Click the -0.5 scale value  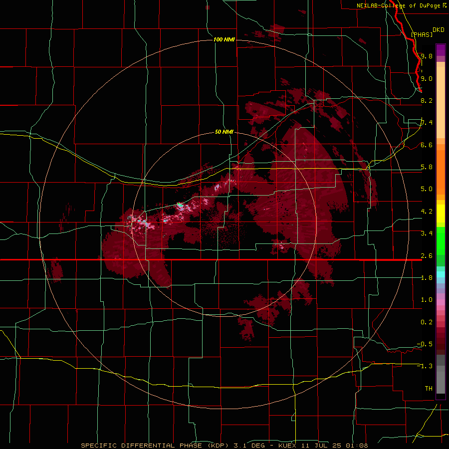tap(425, 344)
